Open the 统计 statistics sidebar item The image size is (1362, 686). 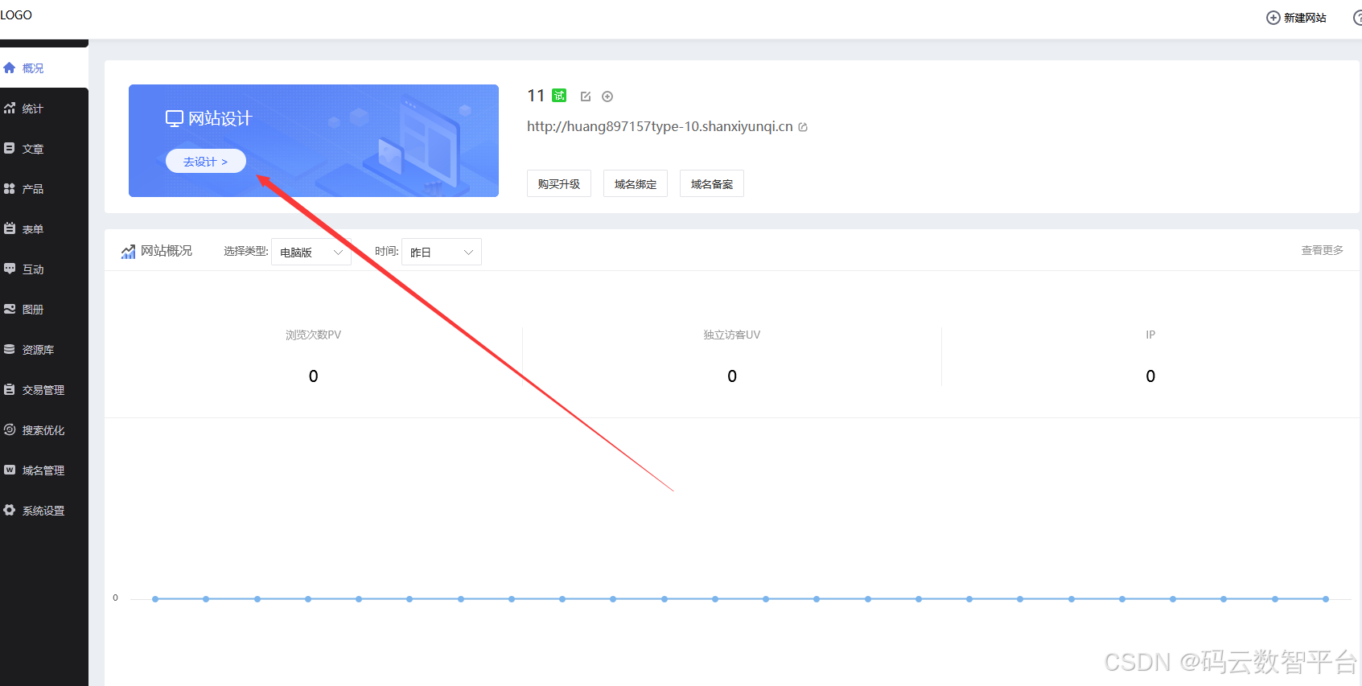(x=43, y=109)
